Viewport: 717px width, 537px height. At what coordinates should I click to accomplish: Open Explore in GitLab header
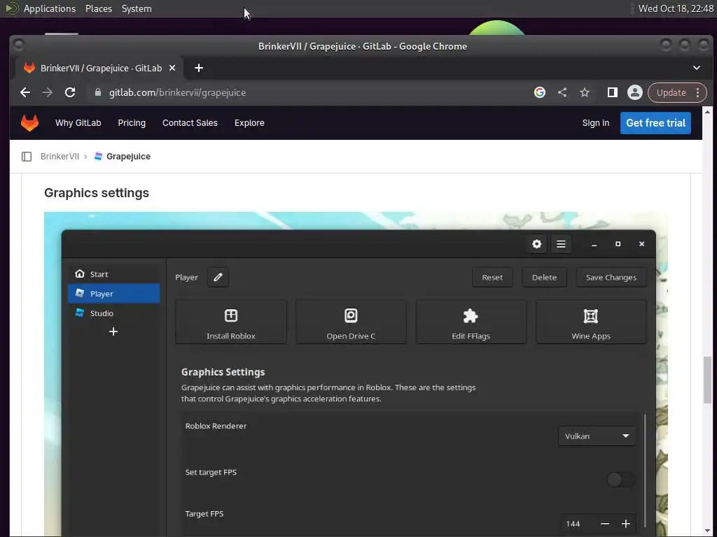coord(249,123)
